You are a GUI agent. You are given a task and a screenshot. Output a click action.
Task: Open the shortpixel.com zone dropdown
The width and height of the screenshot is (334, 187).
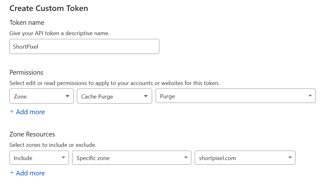coord(245,158)
